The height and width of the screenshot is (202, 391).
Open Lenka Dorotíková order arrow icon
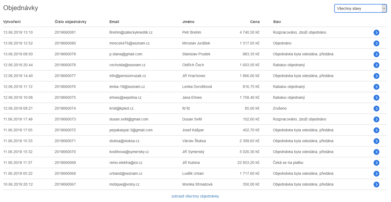(376, 87)
